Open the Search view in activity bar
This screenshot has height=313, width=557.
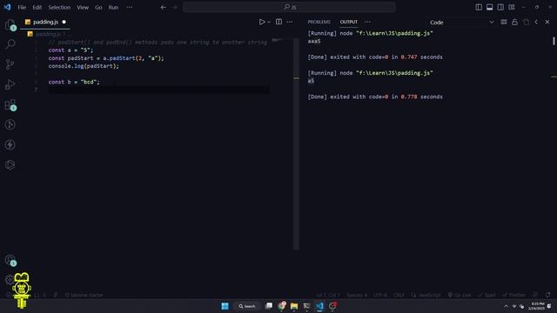tap(10, 44)
